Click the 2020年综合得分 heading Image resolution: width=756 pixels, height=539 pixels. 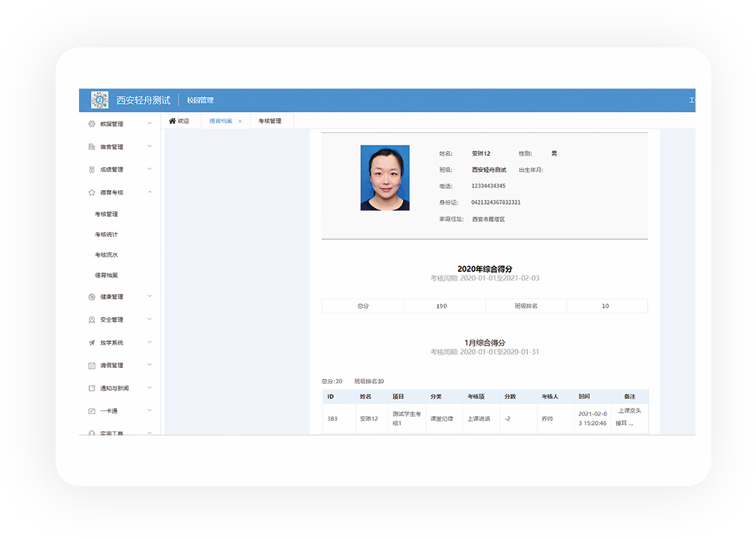(x=485, y=269)
